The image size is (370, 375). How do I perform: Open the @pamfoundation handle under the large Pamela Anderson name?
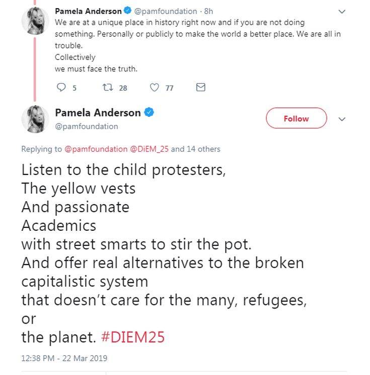coord(86,127)
